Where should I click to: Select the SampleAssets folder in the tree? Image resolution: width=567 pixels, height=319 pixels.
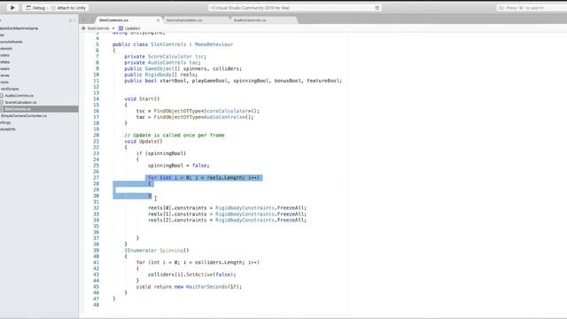tap(12, 42)
